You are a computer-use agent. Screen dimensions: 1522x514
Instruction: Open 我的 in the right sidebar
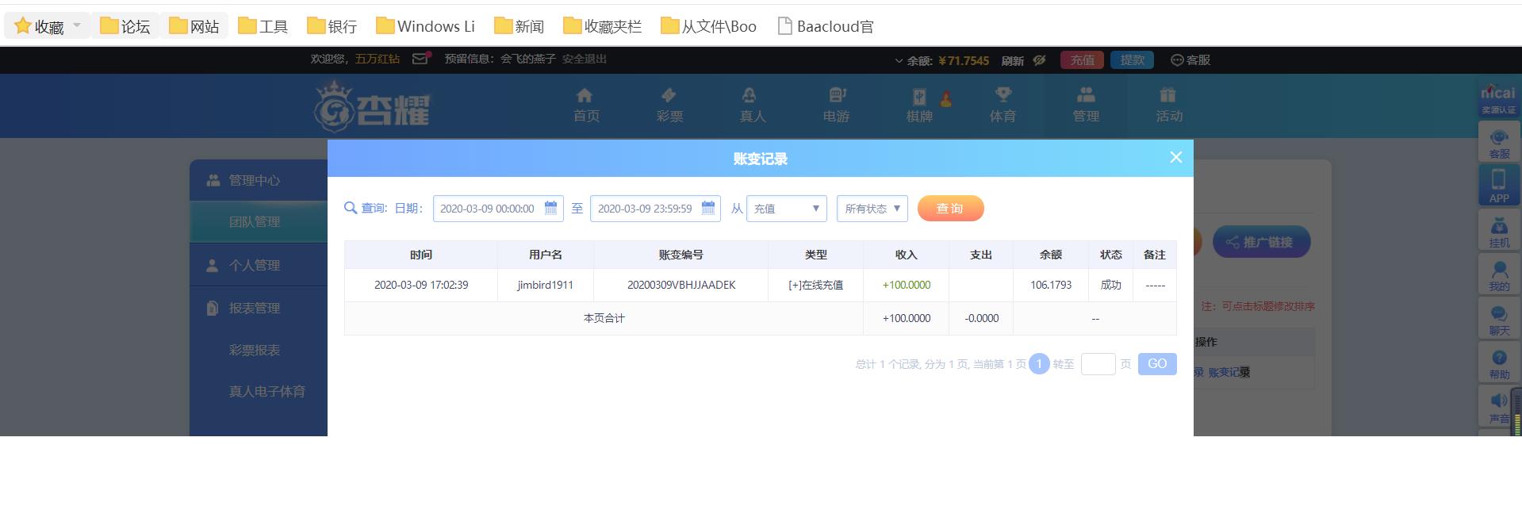[1499, 274]
